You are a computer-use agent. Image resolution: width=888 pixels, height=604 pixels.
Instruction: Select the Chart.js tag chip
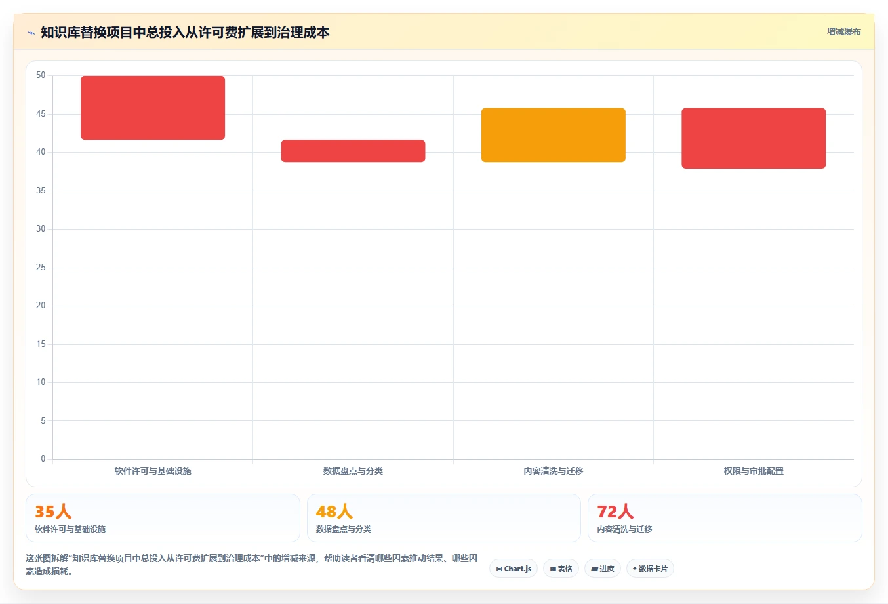point(514,569)
